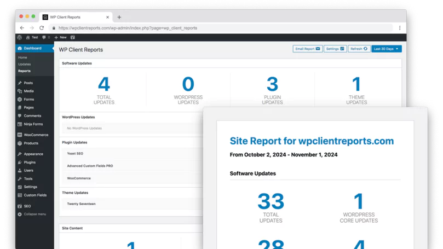443x249 pixels.
Task: Click the Comments icon in sidebar
Action: 20,116
